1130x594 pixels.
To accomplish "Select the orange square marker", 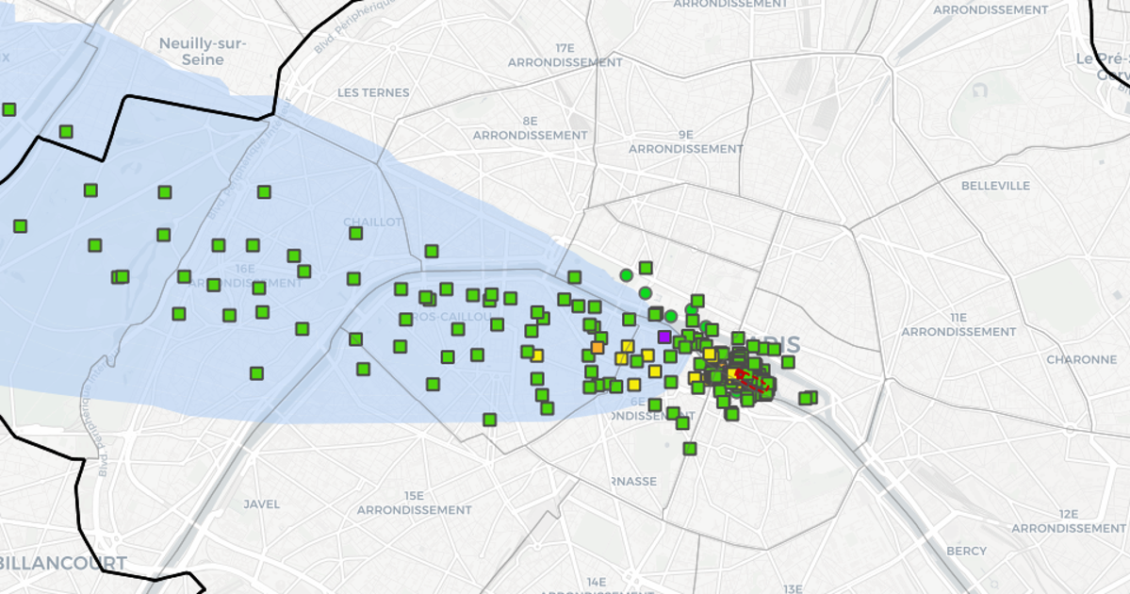I will 598,347.
